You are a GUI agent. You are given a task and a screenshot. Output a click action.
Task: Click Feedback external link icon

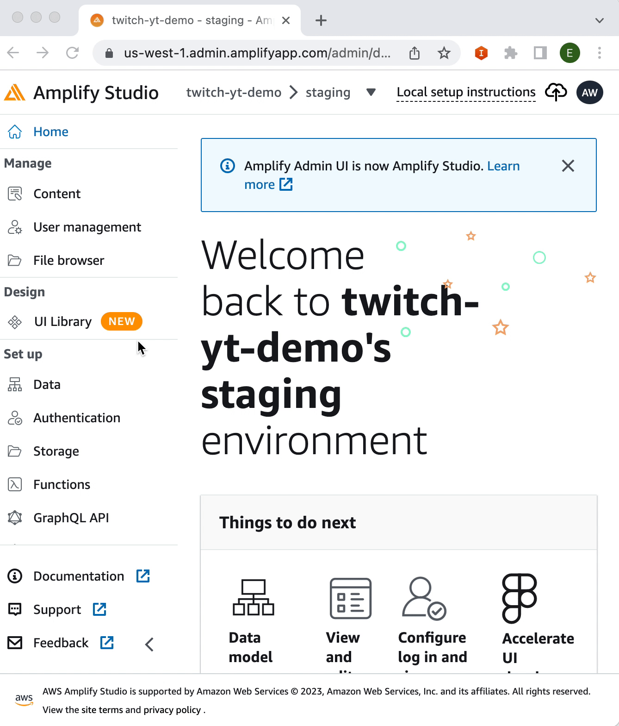pos(107,643)
